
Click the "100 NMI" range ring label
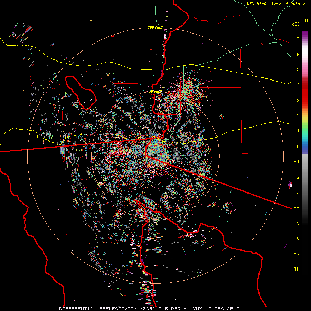155,27
